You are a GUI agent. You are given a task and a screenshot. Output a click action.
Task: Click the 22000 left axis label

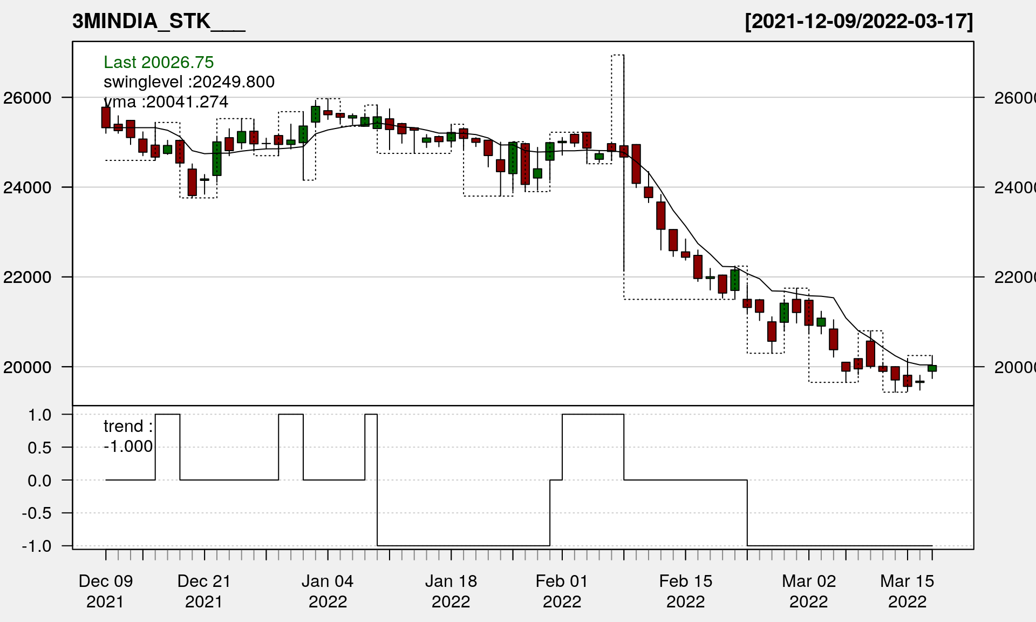(x=27, y=277)
